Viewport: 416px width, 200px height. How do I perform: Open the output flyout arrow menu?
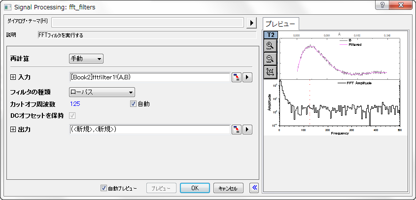tap(247, 130)
